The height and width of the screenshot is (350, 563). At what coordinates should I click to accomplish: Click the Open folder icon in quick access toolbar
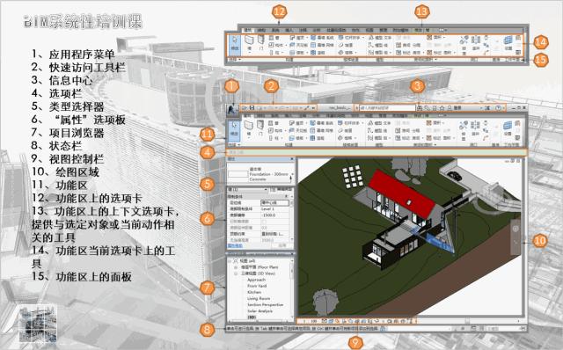244,107
